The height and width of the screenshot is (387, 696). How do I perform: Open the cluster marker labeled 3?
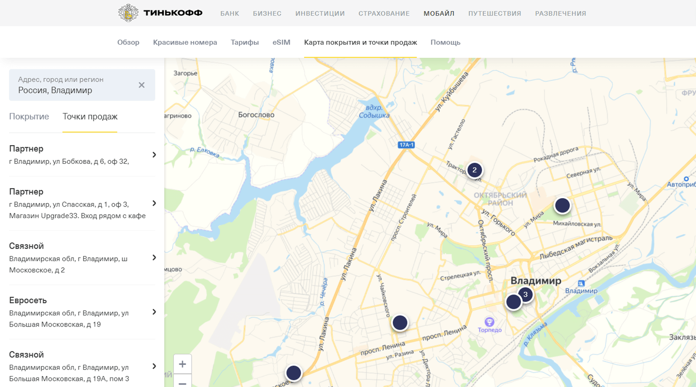(x=526, y=294)
